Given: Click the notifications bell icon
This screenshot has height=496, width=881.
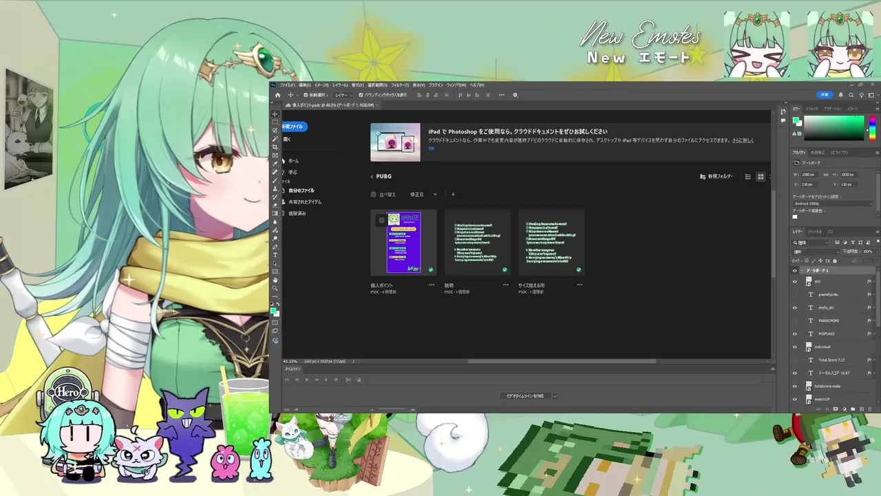Looking at the screenshot, I should pyautogui.click(x=840, y=94).
